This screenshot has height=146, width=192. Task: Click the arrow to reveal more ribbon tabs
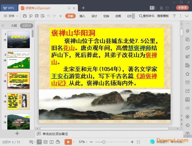pos(133,16)
